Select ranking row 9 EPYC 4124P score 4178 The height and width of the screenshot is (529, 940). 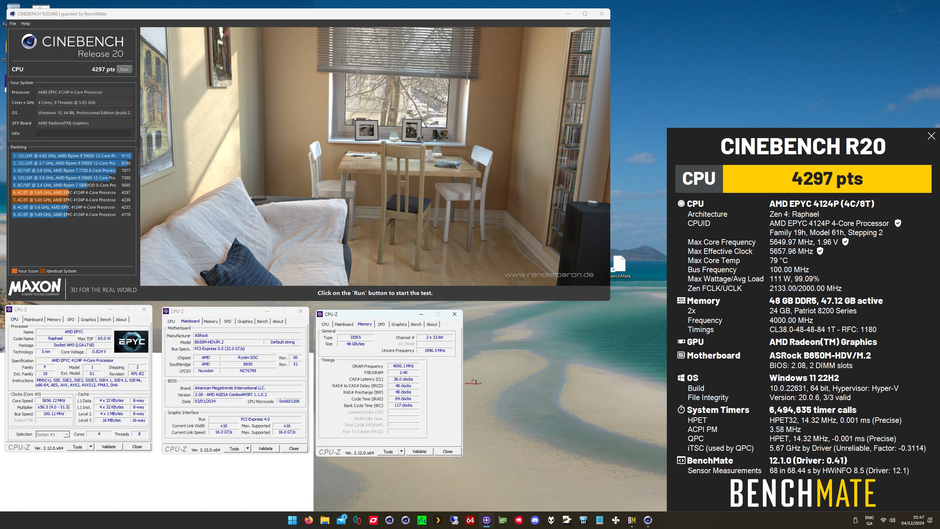72,215
